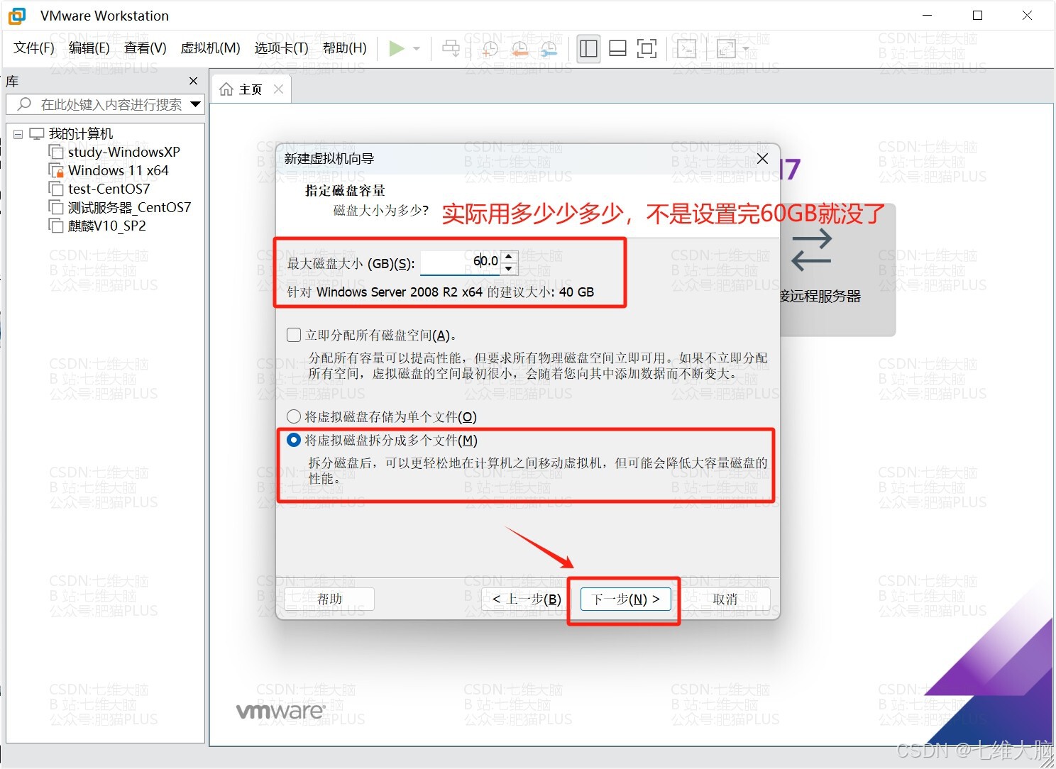Toggle the library sidebar view icon
The width and height of the screenshot is (1056, 769).
588,48
